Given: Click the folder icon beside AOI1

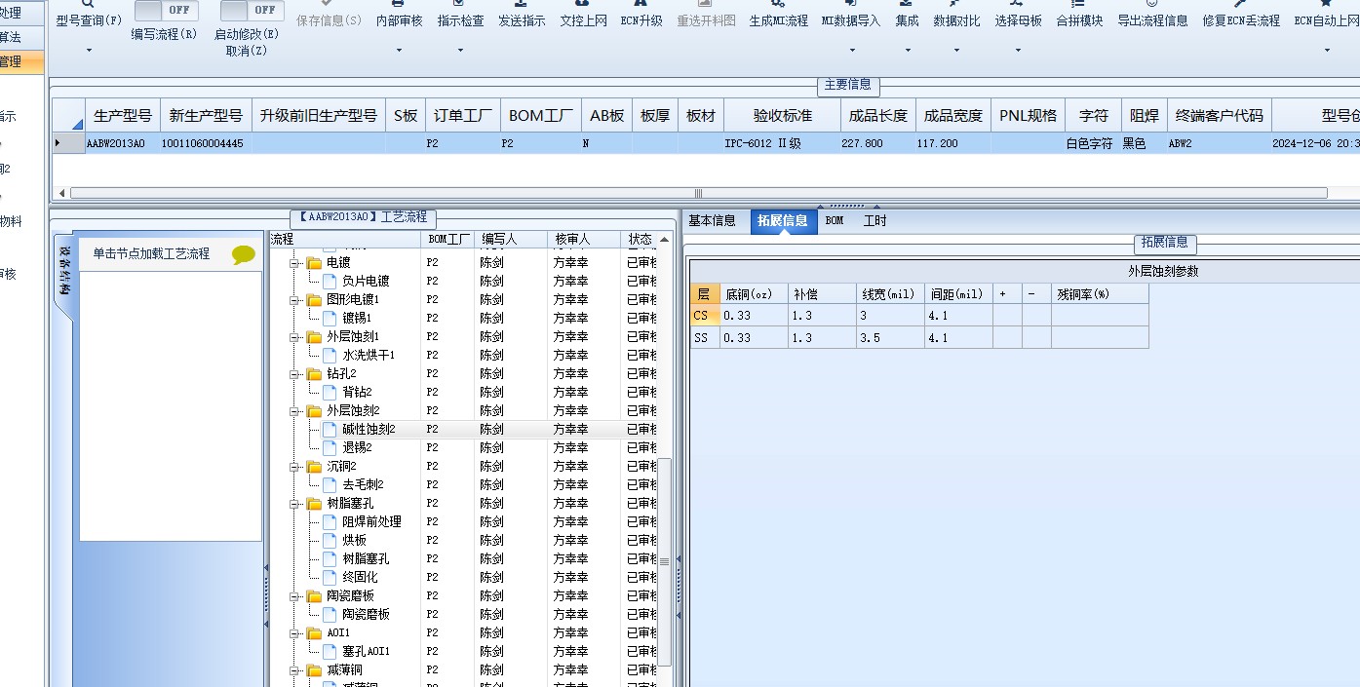Looking at the screenshot, I should [314, 633].
